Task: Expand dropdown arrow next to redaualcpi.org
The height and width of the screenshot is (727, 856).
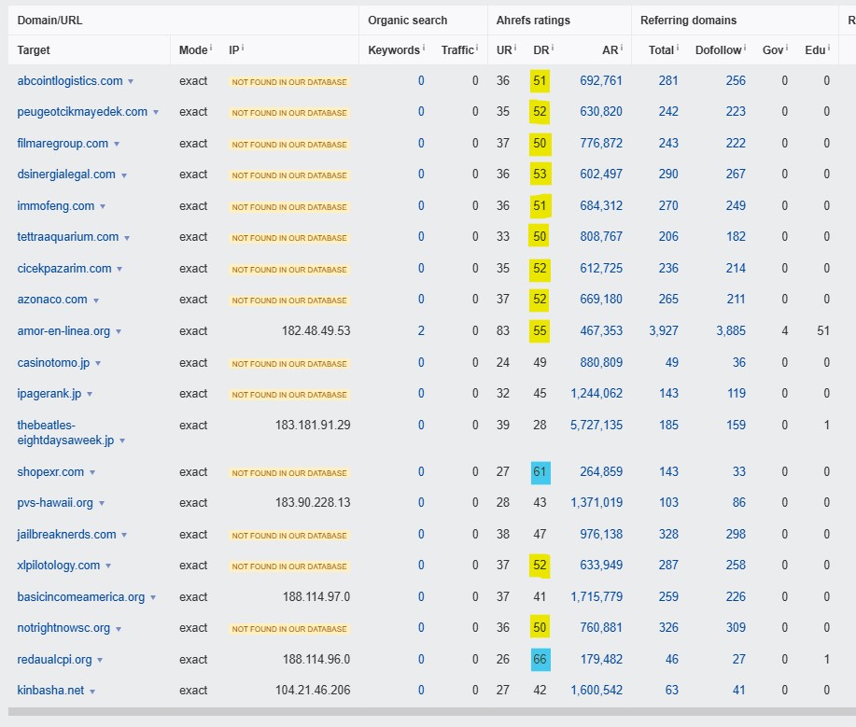Action: (100, 661)
